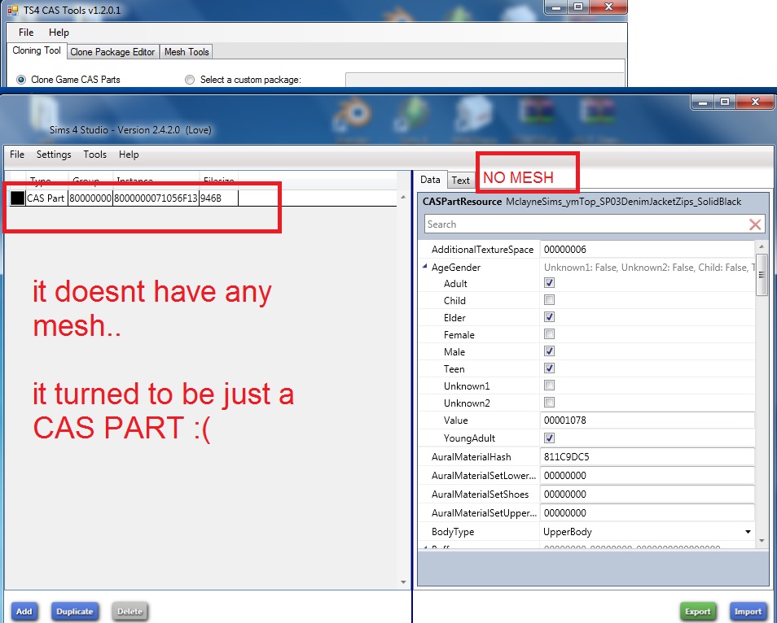Click the first purple Sims desktop icon
This screenshot has width=777, height=623.
[538, 111]
